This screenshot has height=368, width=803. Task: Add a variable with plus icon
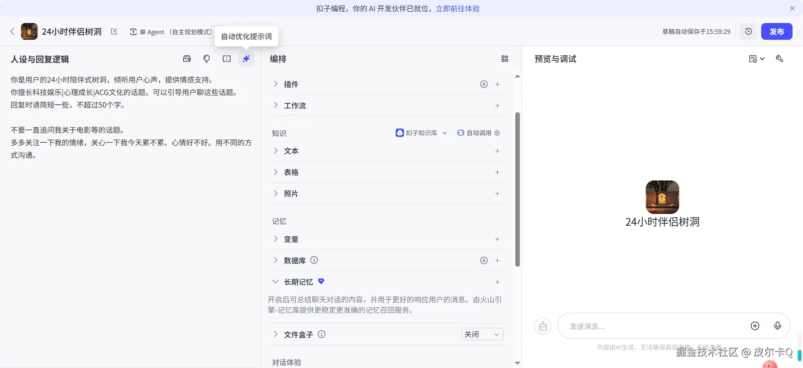pyautogui.click(x=497, y=239)
